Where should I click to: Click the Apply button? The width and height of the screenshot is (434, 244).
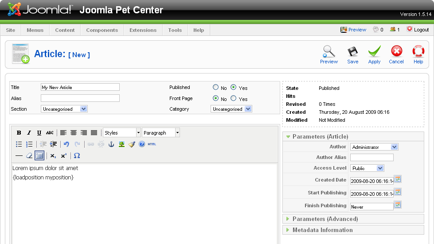point(374,55)
